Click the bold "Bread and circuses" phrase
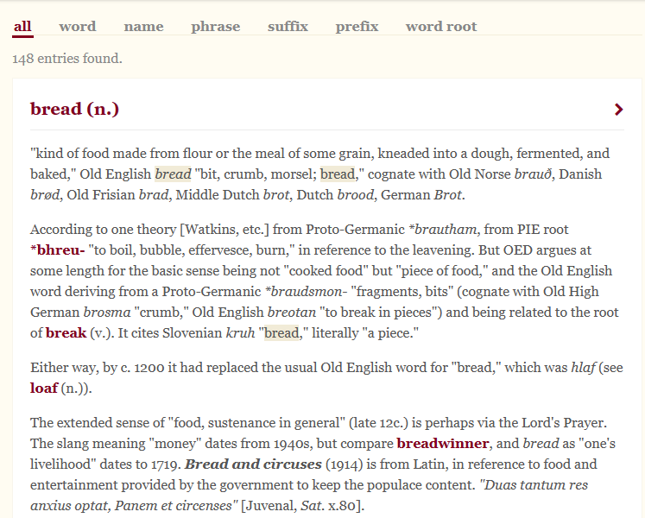Image resolution: width=645 pixels, height=518 pixels. [x=253, y=464]
